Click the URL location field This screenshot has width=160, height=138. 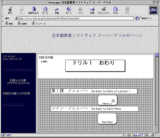tap(76, 18)
